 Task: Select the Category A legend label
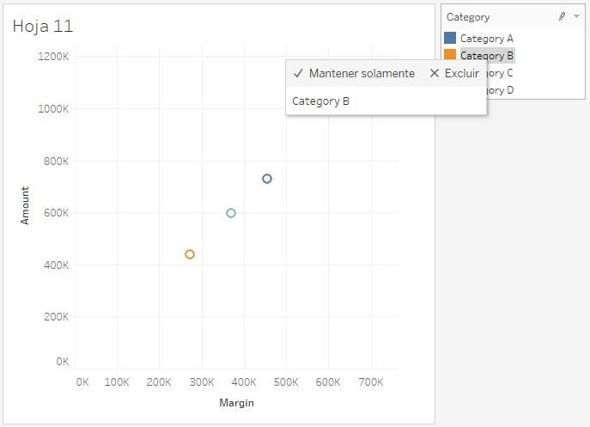[486, 39]
